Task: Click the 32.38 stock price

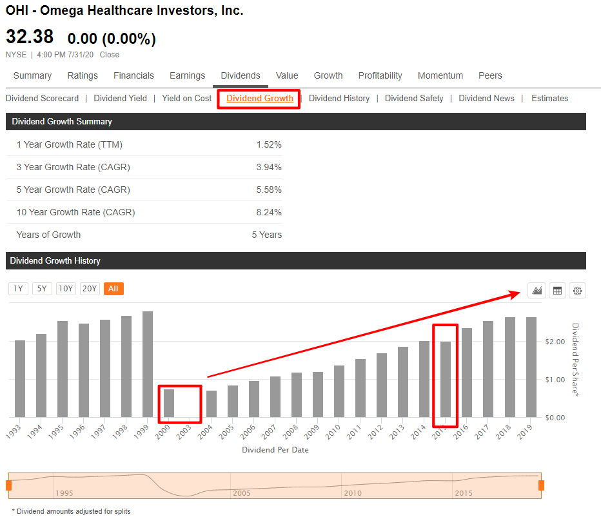Action: pos(30,37)
